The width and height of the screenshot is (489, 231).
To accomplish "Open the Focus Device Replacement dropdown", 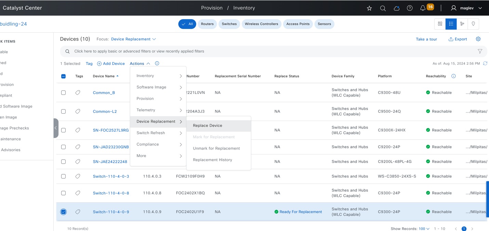I will click(x=133, y=39).
